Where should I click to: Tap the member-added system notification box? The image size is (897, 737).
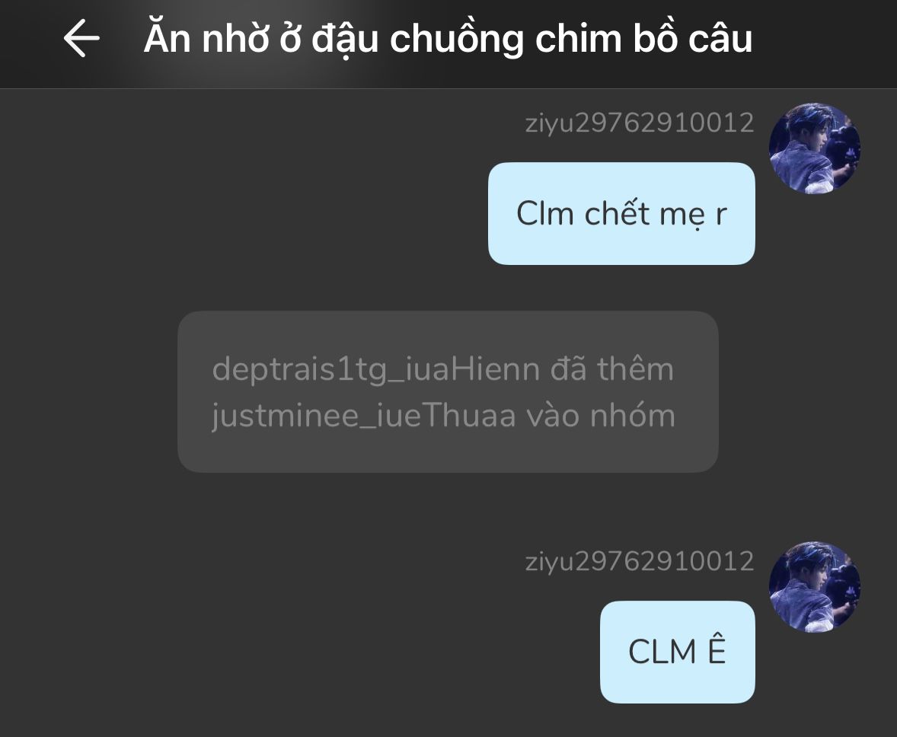tap(448, 392)
